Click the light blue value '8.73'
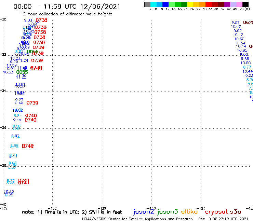Viewport: 253px width, 222px height. (247, 67)
